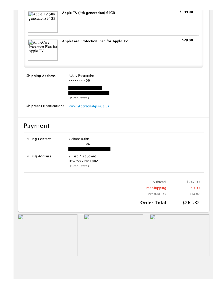
Task: Open the james@personalgenius.us email link
Action: click(x=89, y=106)
